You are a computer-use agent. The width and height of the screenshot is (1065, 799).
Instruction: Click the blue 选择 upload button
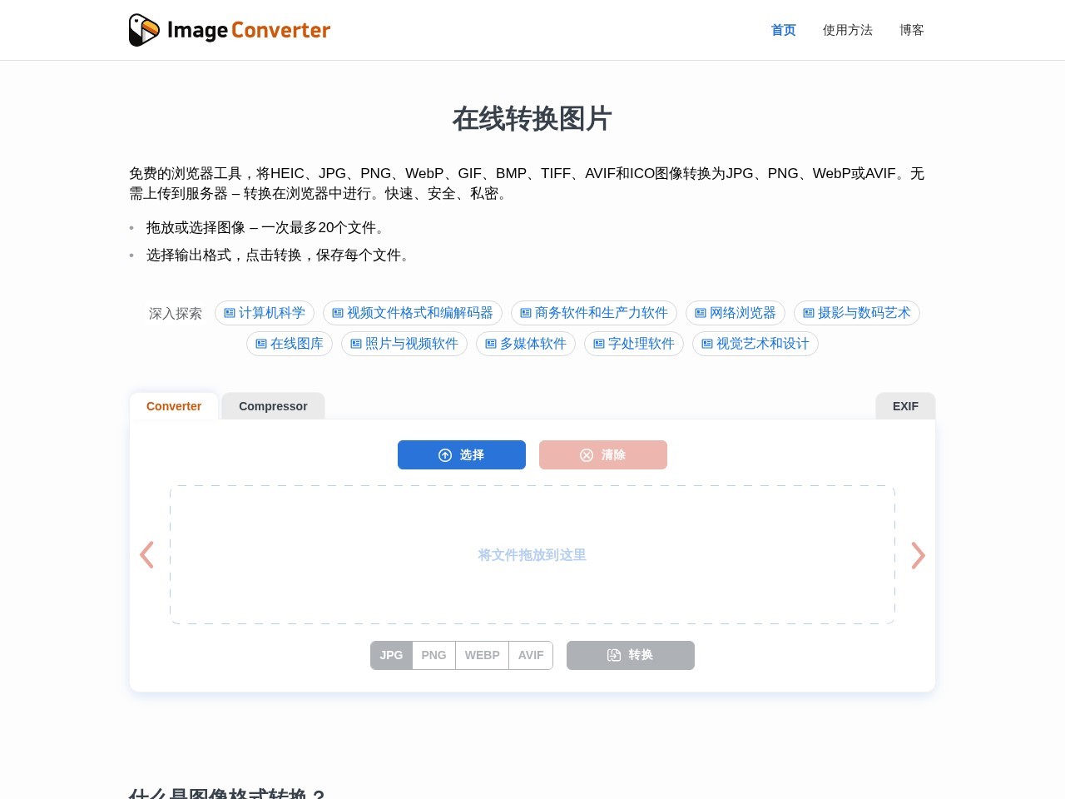pyautogui.click(x=462, y=454)
